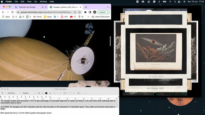This screenshot has width=205, height=115.
Task: Click the upload.wikimedia.org address bar
Action: click(x=45, y=12)
